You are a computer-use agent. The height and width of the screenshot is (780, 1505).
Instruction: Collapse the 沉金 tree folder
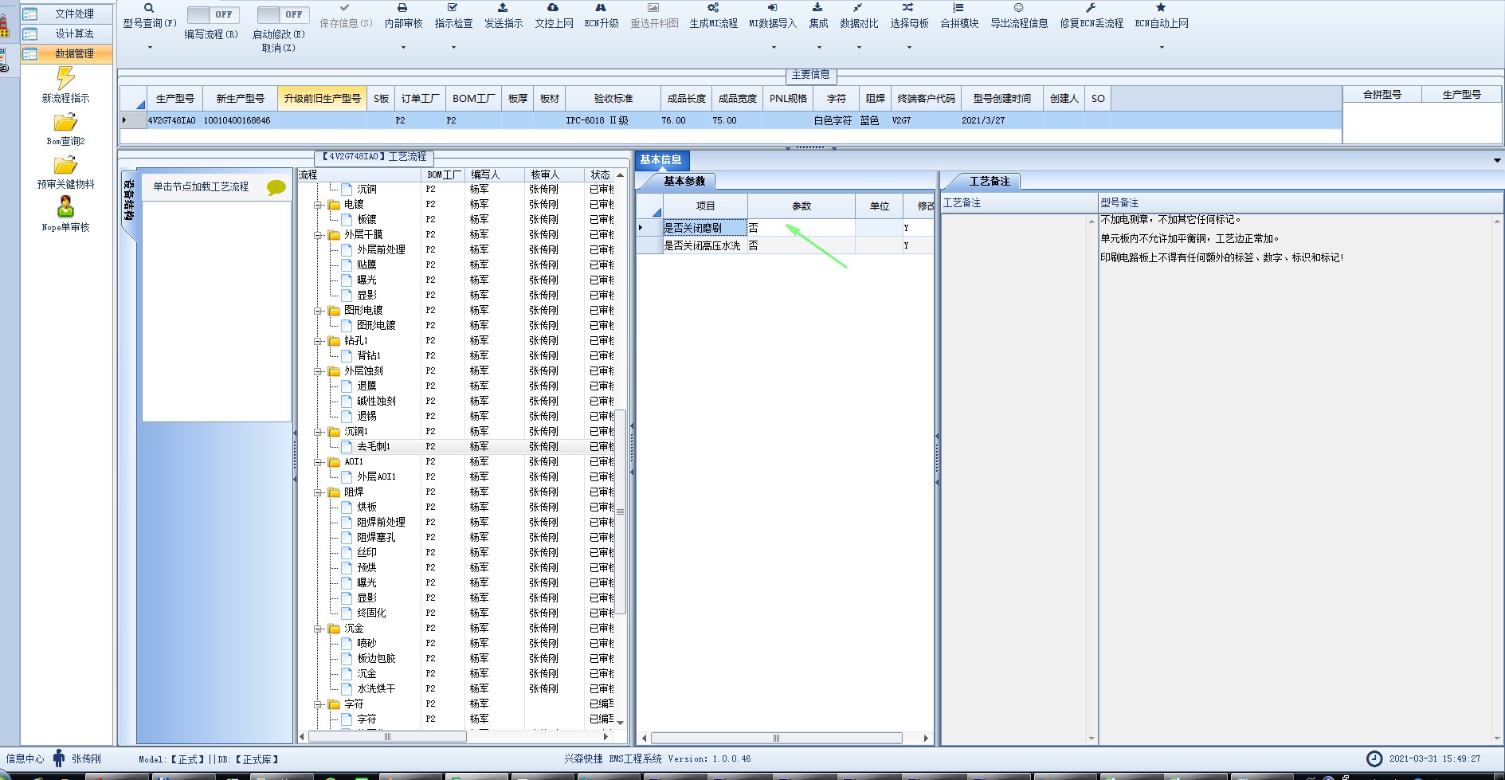[318, 629]
